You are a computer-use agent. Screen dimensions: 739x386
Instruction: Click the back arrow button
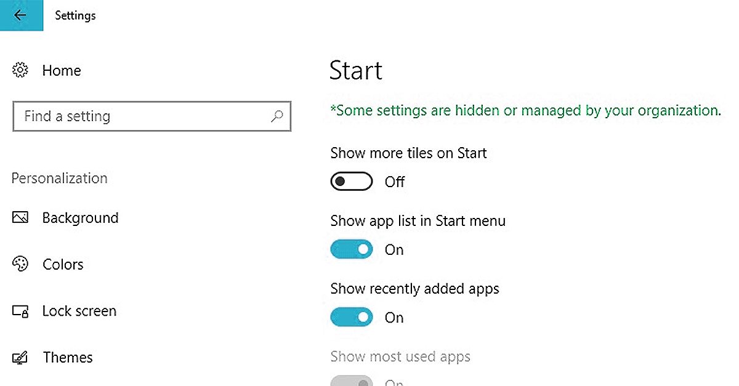(x=21, y=15)
